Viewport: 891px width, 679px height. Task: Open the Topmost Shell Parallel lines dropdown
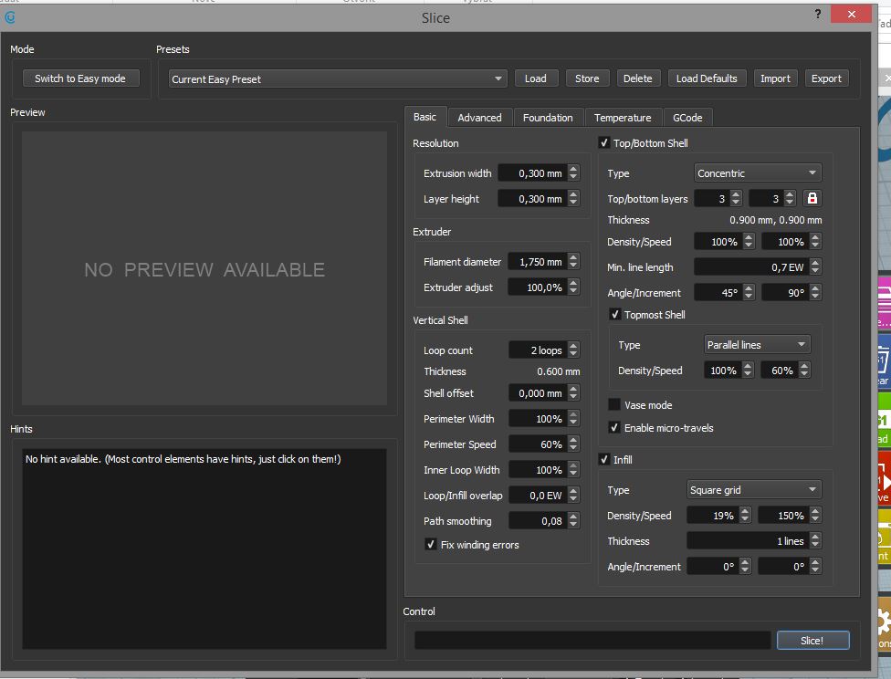click(x=758, y=345)
